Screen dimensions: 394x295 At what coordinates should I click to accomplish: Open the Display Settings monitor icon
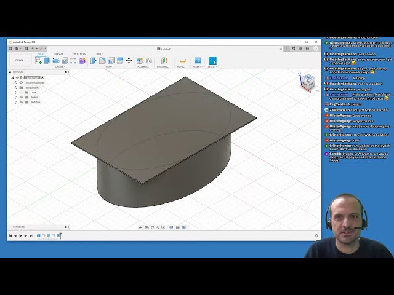click(x=171, y=227)
